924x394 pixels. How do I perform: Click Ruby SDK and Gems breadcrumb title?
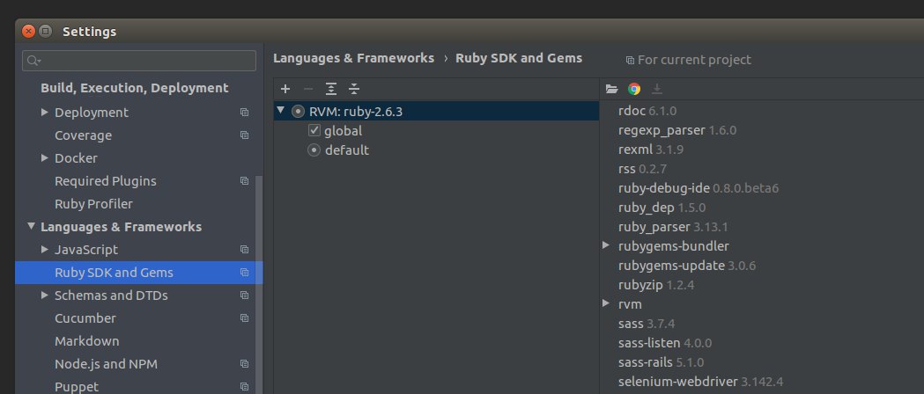[519, 58]
